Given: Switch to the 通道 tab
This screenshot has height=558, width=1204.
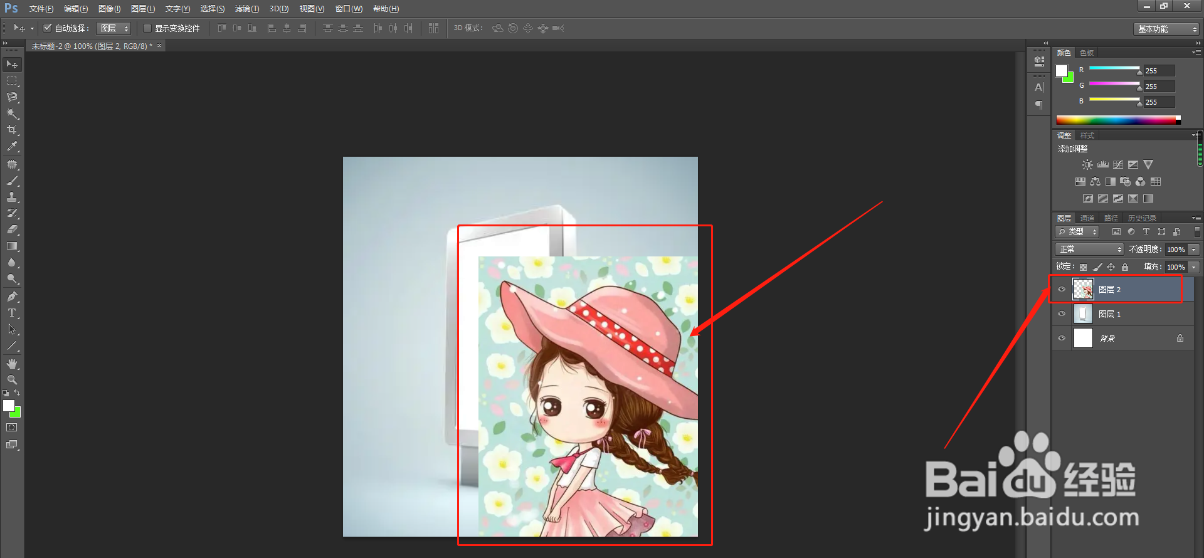Looking at the screenshot, I should click(x=1087, y=218).
